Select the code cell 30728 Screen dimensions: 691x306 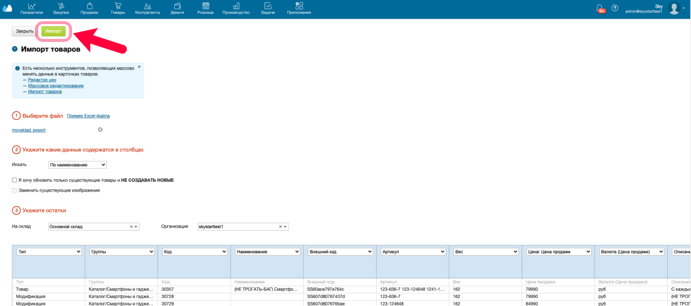(x=194, y=297)
